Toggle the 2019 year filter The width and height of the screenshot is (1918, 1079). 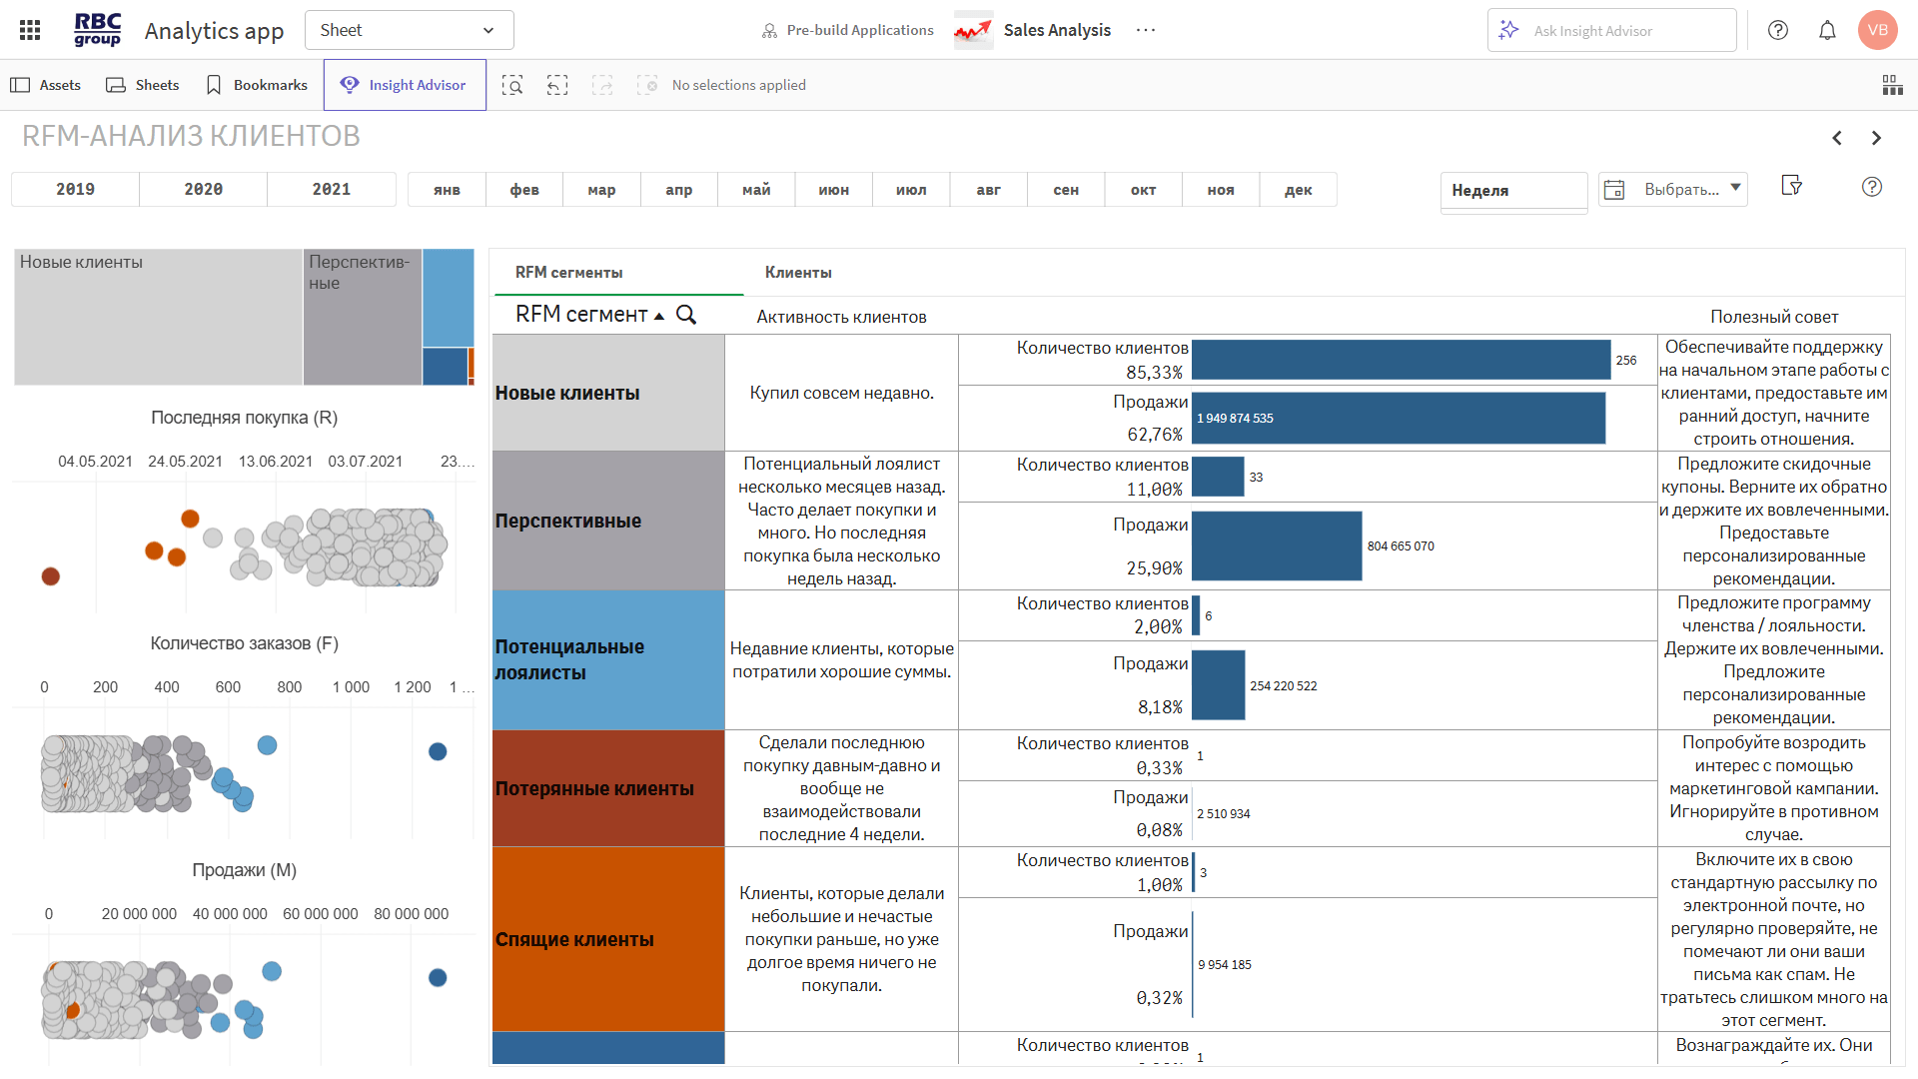point(75,190)
